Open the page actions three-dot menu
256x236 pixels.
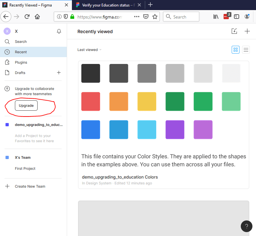click(x=137, y=17)
